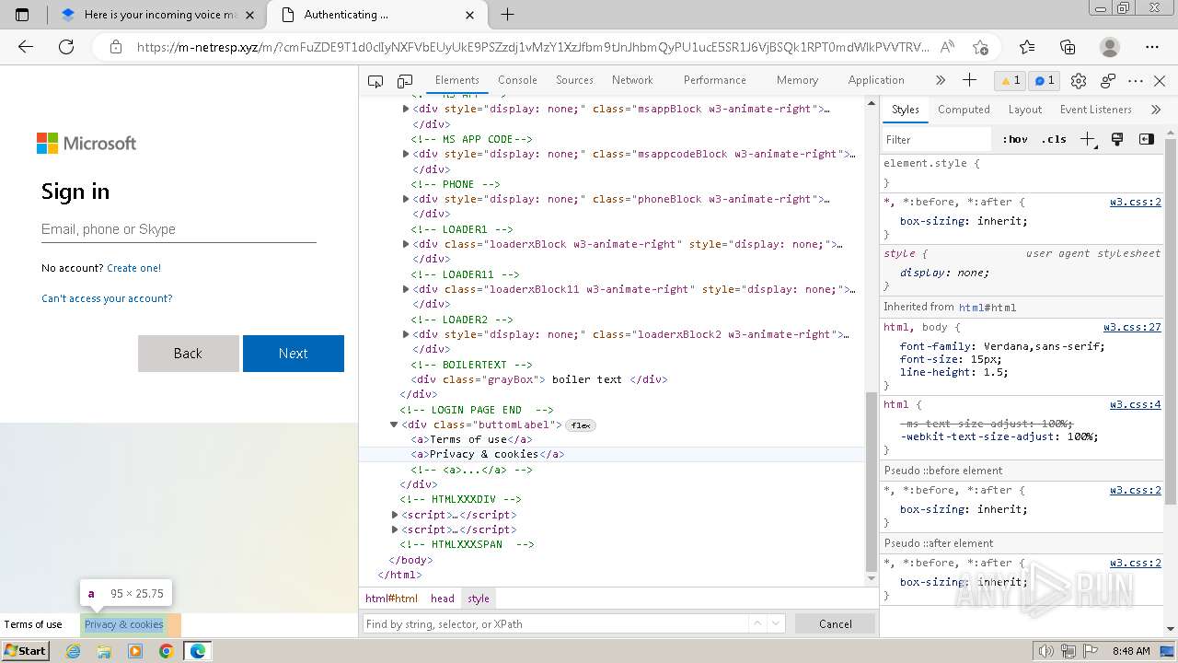Toggle :hov element state panel

[1015, 139]
